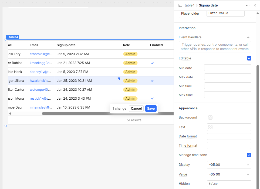Image resolution: width=260 pixels, height=189 pixels.
Task: Click the inspector scroll up arrow
Action: (258, 13)
